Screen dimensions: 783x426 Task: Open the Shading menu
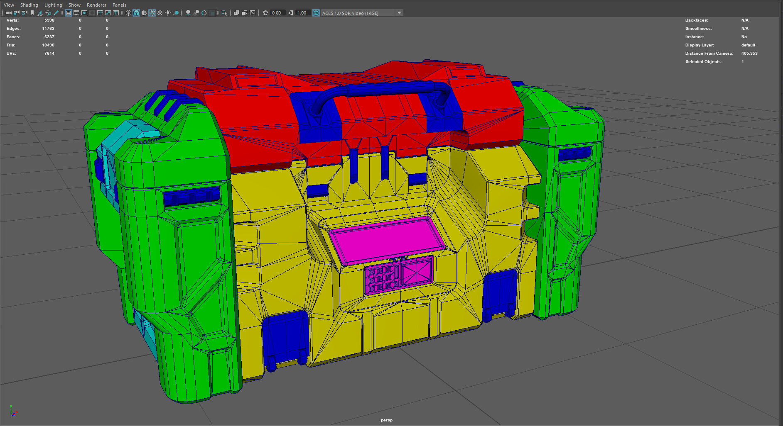pos(29,5)
